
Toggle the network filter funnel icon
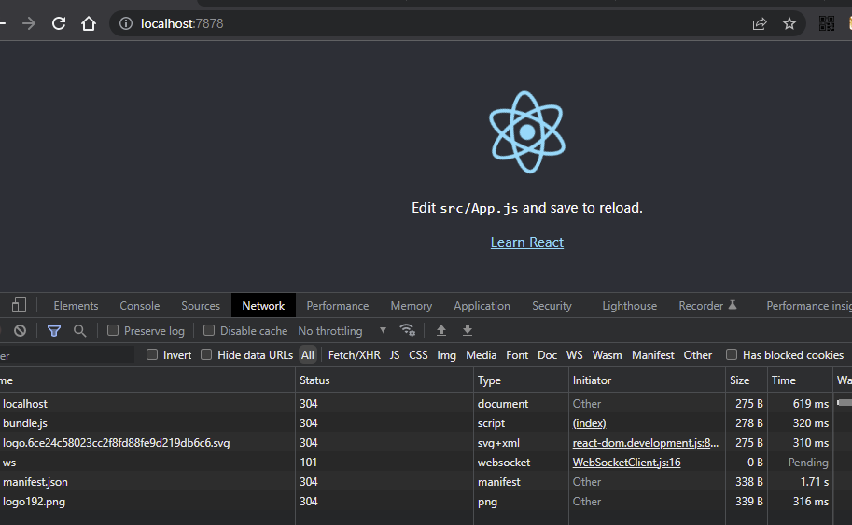coord(54,331)
